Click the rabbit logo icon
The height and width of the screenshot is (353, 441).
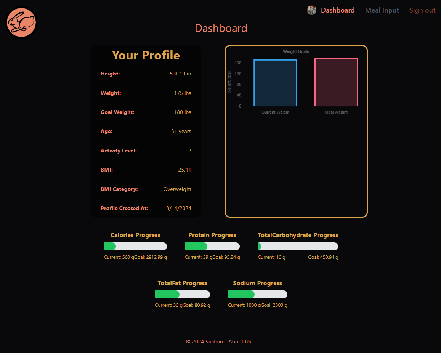pos(21,22)
